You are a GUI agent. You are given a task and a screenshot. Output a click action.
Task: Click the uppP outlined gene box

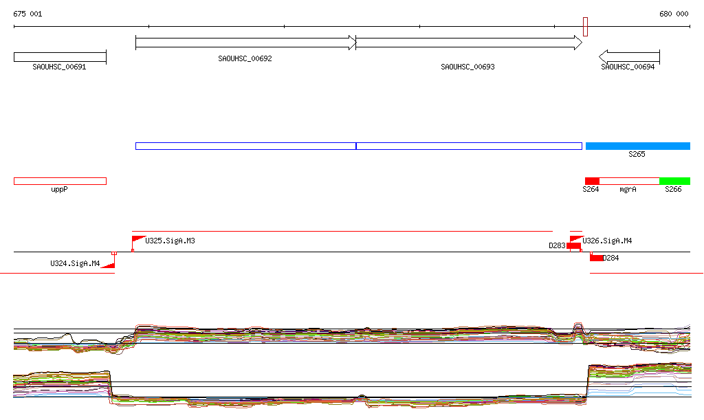click(60, 181)
